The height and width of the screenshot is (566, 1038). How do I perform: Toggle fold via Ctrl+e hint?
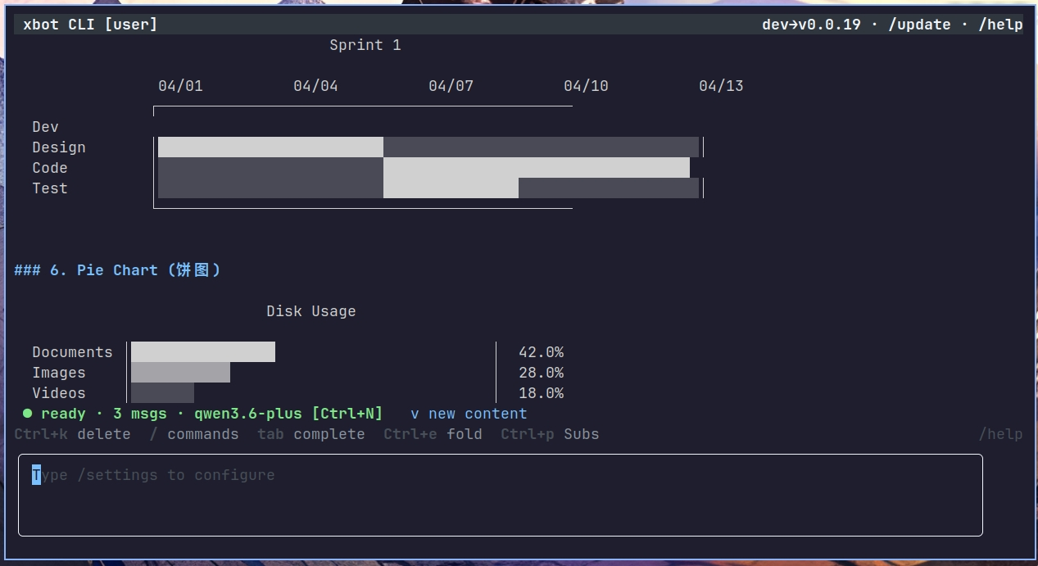click(433, 434)
